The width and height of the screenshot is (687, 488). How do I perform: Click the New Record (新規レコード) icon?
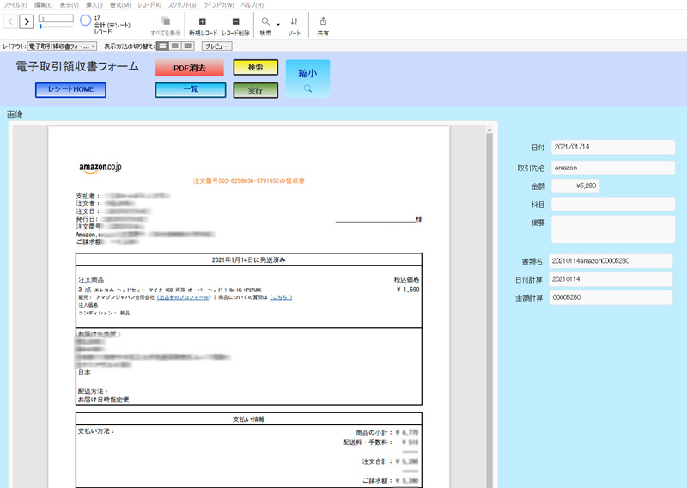(x=203, y=21)
